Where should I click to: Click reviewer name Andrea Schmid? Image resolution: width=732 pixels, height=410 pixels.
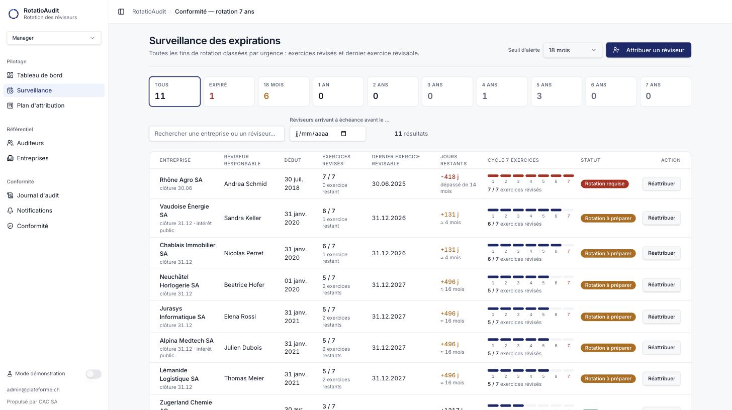tap(245, 184)
